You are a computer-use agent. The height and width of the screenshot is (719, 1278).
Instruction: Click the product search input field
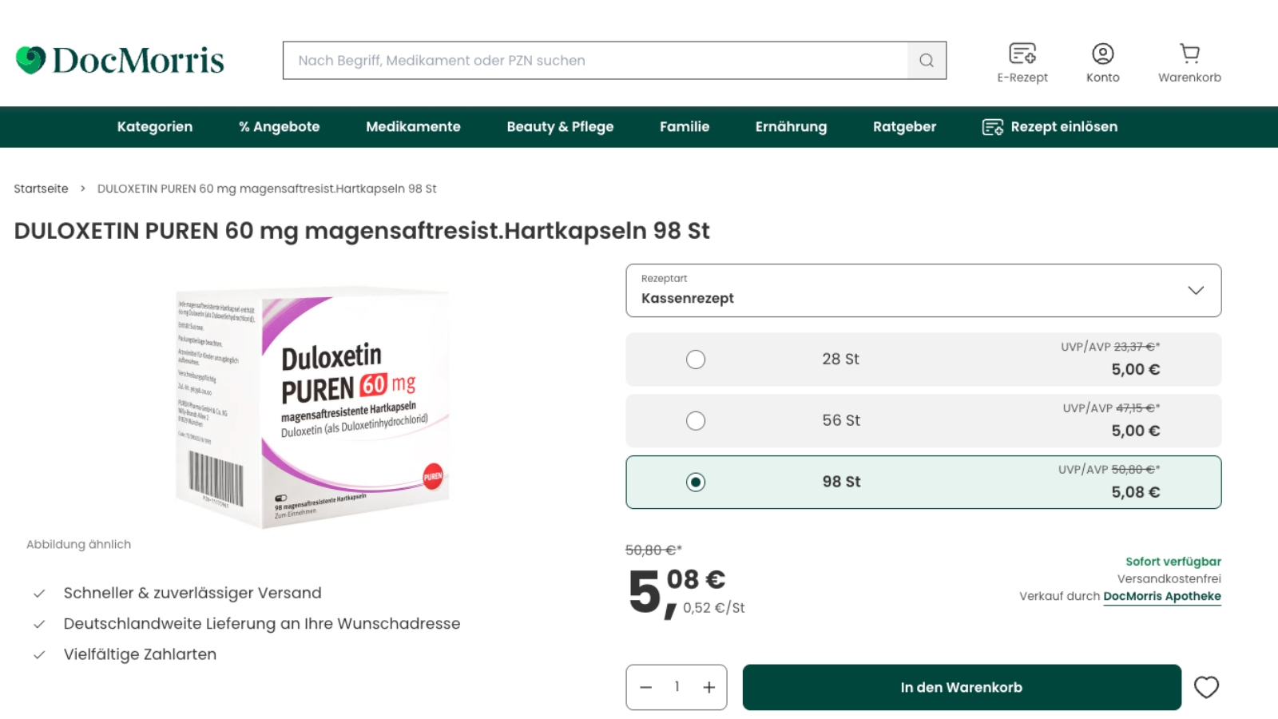[x=595, y=61]
